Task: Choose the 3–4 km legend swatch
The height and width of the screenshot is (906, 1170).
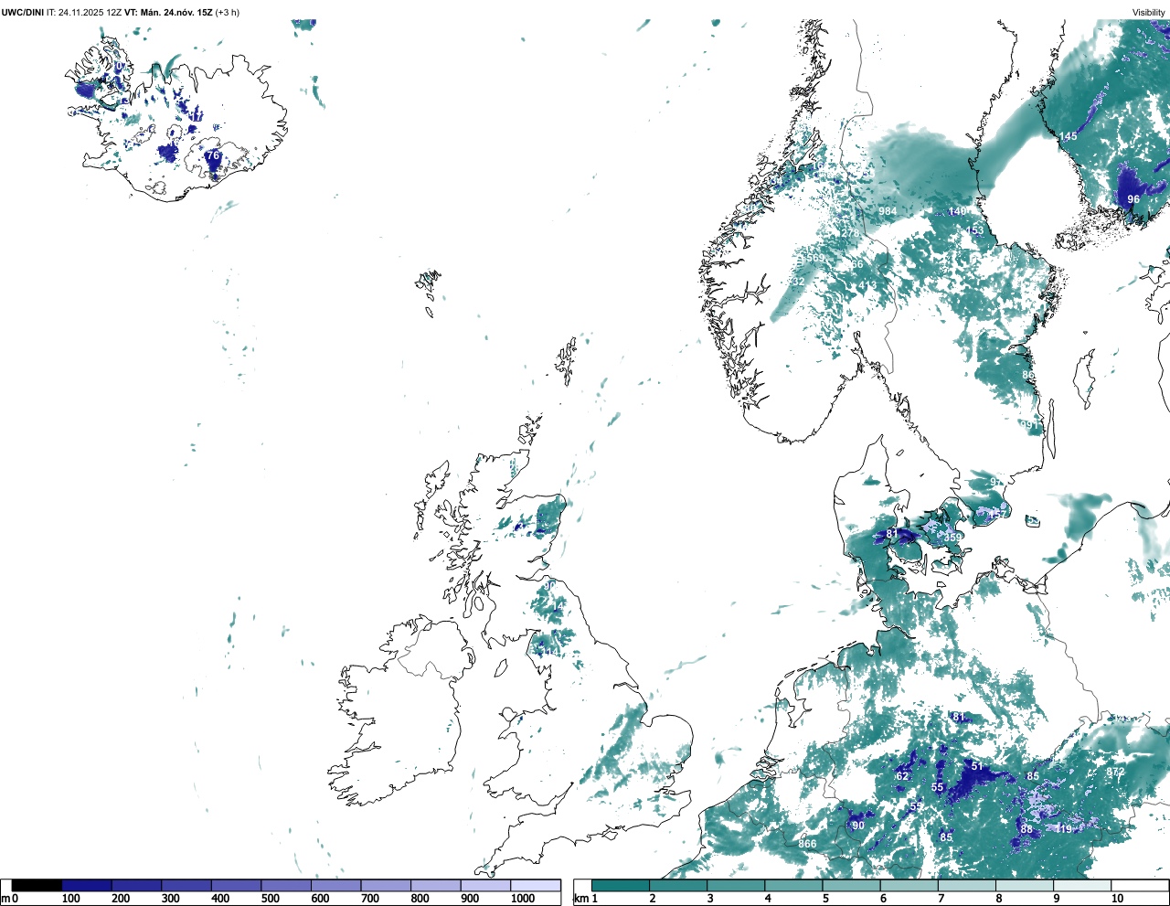Action: pyautogui.click(x=736, y=885)
